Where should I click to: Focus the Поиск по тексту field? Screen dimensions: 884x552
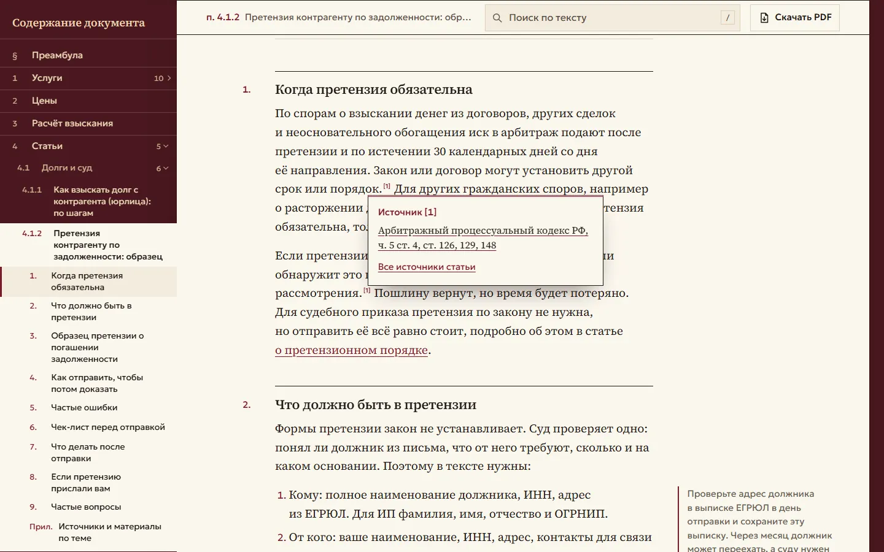point(612,18)
